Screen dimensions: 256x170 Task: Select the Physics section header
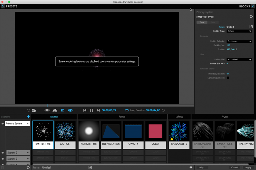point(225,117)
